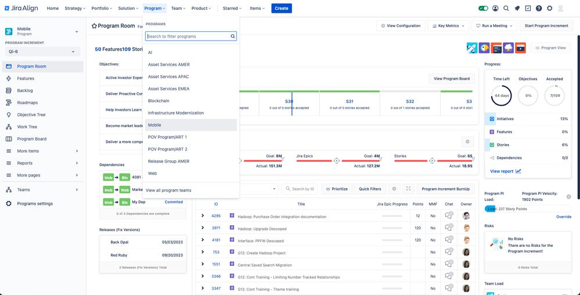
Task: Click the Create button
Action: click(x=282, y=8)
